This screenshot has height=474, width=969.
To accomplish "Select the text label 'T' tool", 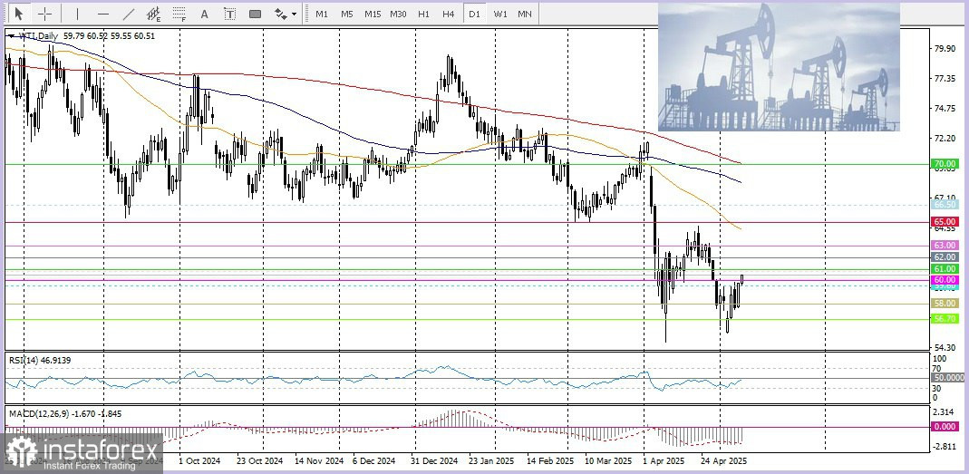I will [x=229, y=13].
